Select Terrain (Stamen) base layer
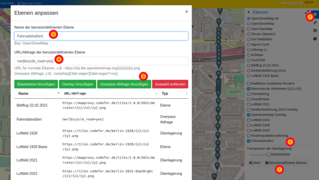The height and width of the screenshot is (180, 319). click(x=249, y=34)
